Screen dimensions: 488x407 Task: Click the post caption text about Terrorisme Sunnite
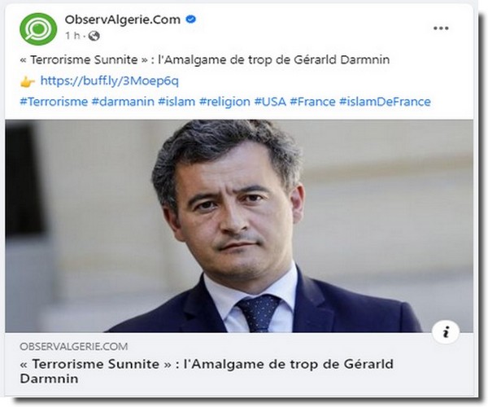click(x=205, y=59)
